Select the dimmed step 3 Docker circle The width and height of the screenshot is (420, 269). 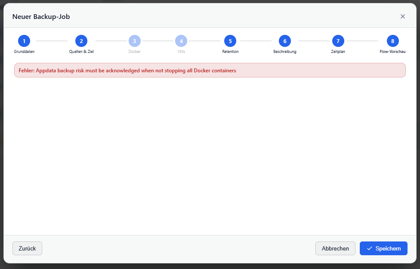pos(134,41)
